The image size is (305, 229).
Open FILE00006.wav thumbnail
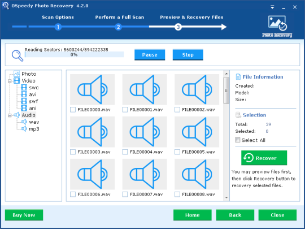point(93,174)
